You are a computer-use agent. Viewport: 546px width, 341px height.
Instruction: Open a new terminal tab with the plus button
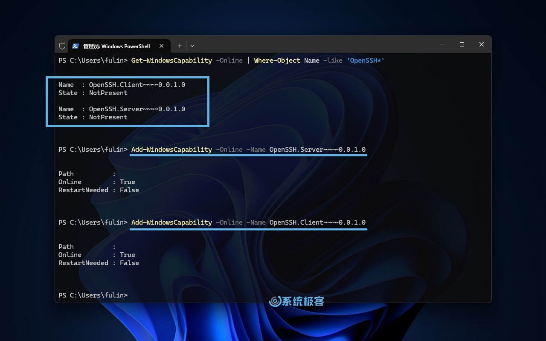tap(180, 46)
